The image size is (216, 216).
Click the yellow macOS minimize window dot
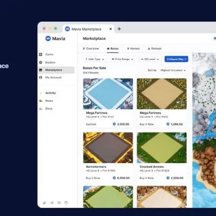point(50,29)
